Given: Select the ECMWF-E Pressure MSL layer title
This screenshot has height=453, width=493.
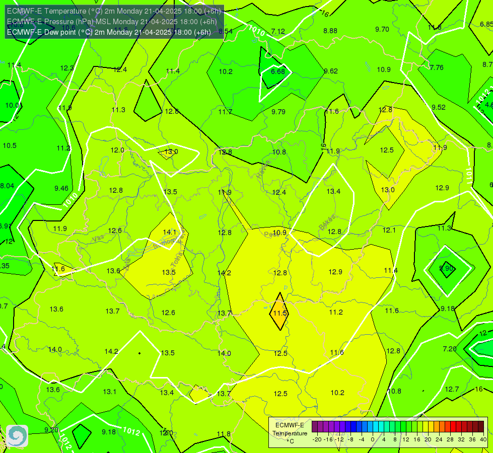Looking at the screenshot, I should pyautogui.click(x=112, y=22).
